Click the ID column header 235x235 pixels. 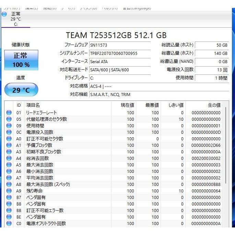pos(19,105)
